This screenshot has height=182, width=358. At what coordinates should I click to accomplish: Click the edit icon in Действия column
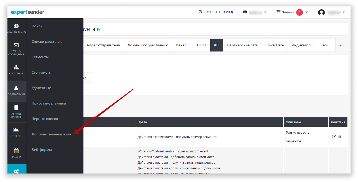coord(334,137)
